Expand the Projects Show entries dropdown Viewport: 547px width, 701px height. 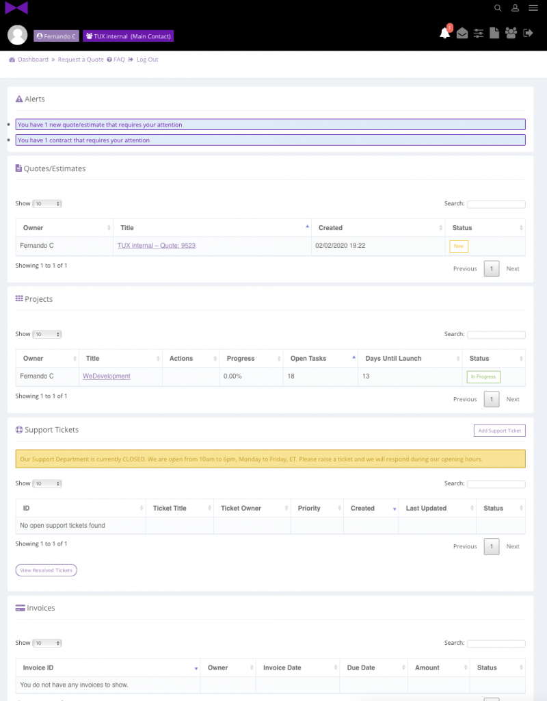[47, 334]
